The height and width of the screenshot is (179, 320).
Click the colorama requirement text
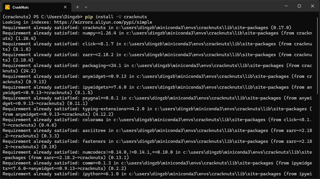coord(93,120)
